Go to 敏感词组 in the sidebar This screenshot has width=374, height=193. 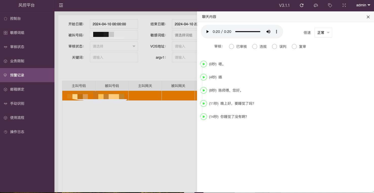pyautogui.click(x=27, y=33)
